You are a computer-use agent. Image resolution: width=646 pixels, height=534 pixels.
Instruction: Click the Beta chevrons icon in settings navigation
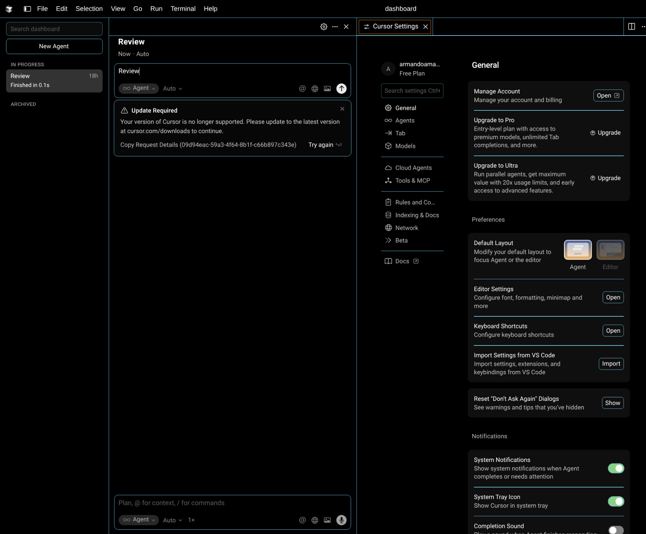pyautogui.click(x=388, y=241)
